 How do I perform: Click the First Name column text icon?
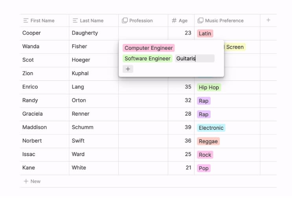coord(26,20)
